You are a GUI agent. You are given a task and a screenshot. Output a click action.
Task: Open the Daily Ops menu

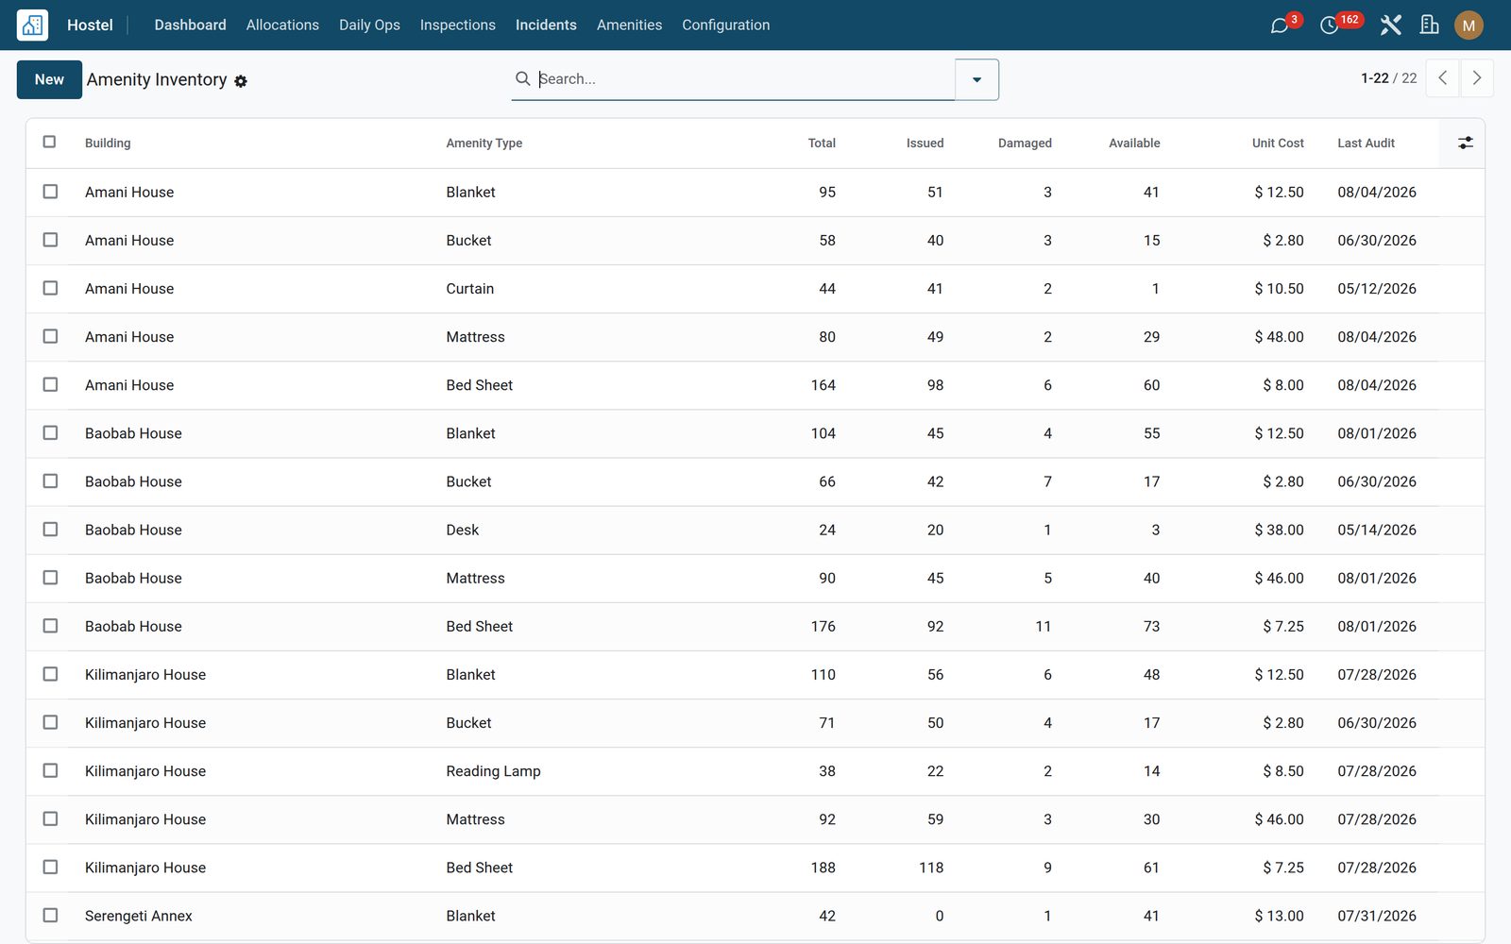click(369, 25)
